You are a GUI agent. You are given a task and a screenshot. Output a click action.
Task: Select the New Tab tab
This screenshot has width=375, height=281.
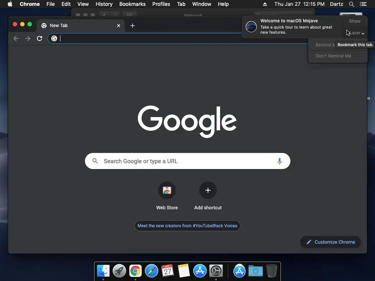81,26
